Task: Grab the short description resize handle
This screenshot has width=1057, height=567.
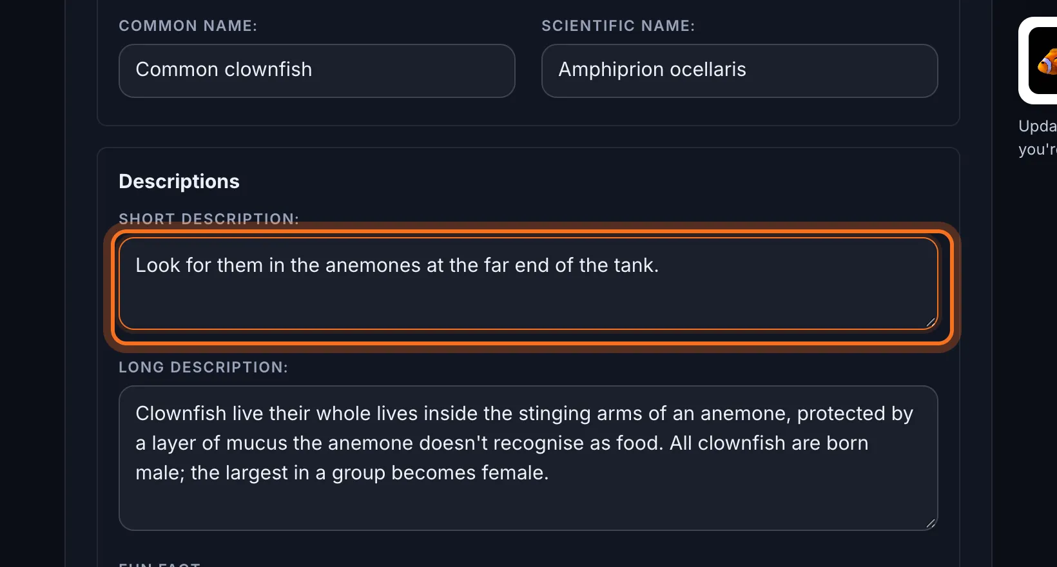Action: (931, 322)
